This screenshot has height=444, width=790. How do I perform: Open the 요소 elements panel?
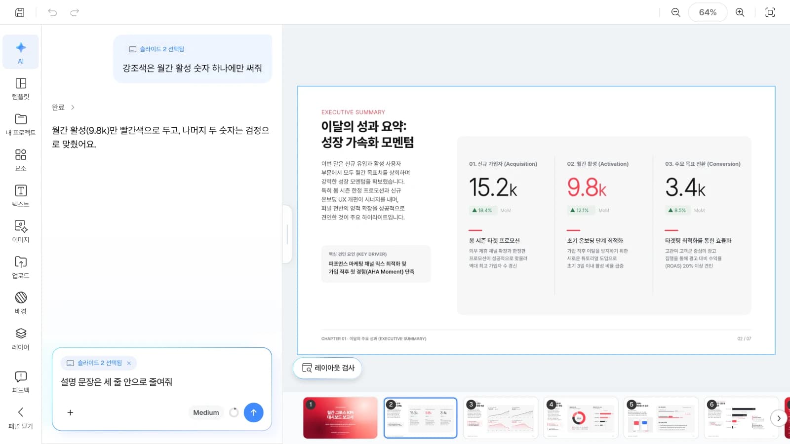click(21, 160)
